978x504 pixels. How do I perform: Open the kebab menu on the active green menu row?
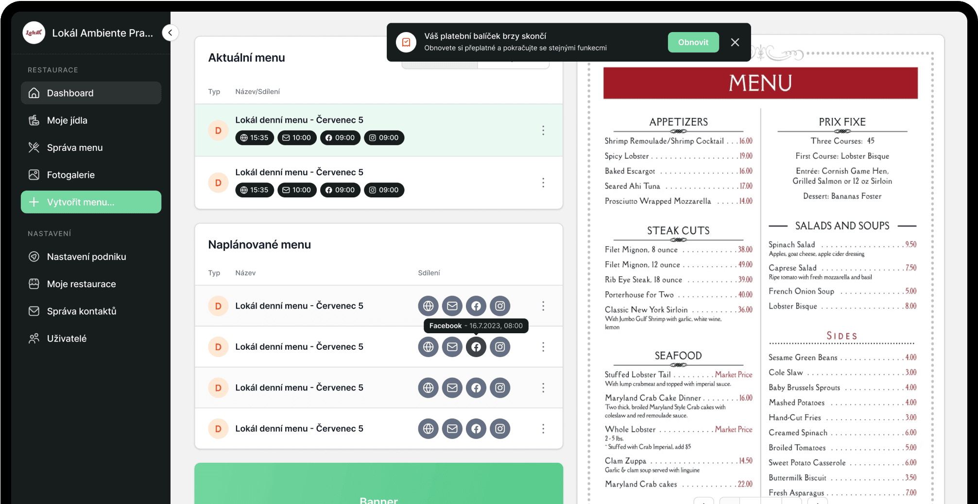543,130
